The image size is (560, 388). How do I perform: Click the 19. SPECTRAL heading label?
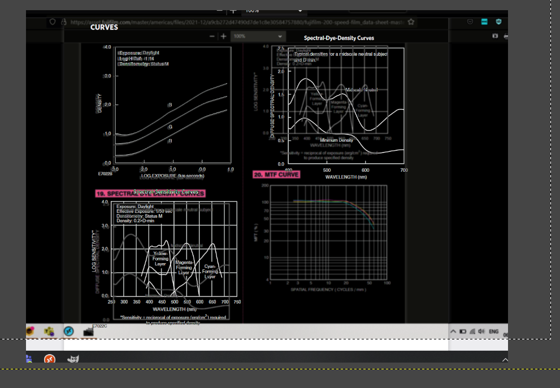click(x=116, y=193)
